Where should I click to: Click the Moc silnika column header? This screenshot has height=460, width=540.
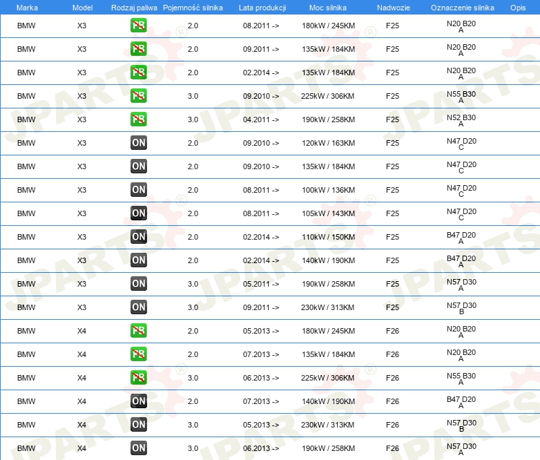(x=328, y=8)
